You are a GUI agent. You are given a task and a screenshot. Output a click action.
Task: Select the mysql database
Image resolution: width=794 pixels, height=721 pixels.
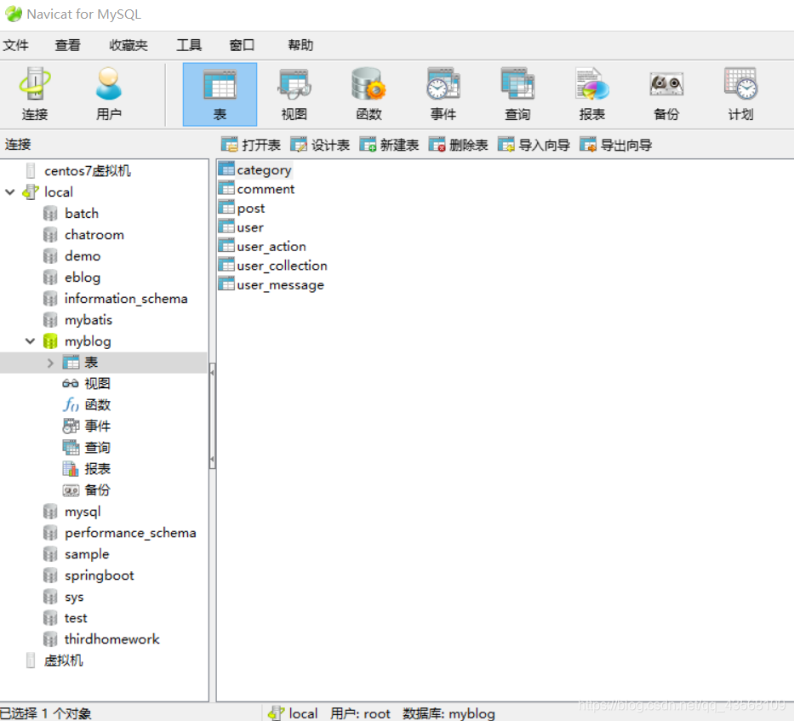pyautogui.click(x=83, y=512)
